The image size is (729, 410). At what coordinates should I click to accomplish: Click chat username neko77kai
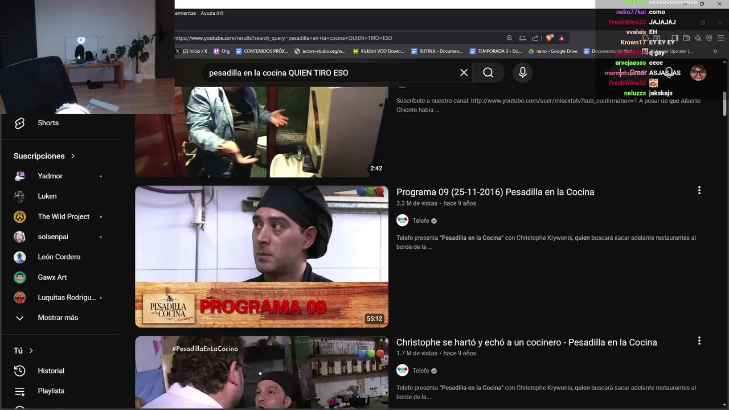point(631,12)
